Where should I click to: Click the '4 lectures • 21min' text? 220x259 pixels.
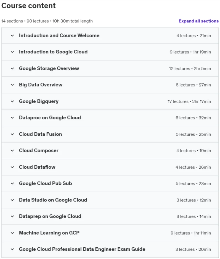[194, 36]
